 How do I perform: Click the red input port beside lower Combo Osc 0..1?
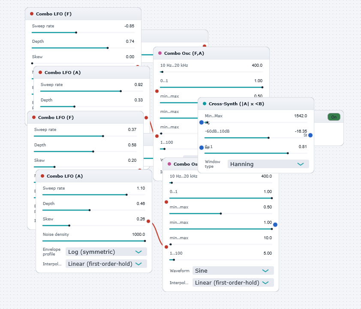point(166,202)
